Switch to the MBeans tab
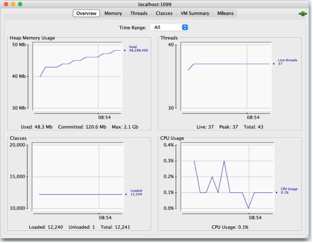Viewport: 313px width, 243px height. (x=225, y=14)
